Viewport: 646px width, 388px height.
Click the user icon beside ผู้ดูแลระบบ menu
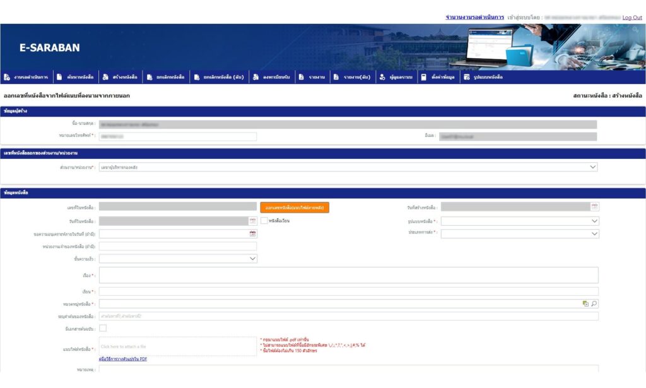(382, 77)
